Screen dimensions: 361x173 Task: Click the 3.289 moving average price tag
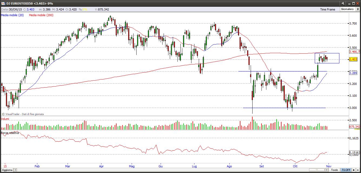pos(353,73)
